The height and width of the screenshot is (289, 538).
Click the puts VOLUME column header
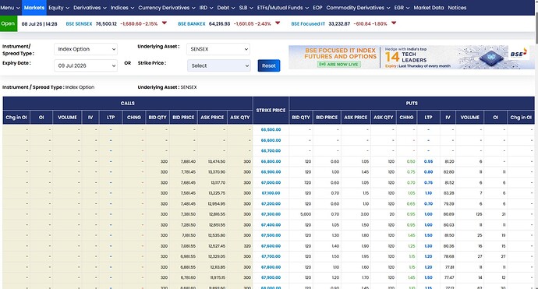pyautogui.click(x=469, y=118)
